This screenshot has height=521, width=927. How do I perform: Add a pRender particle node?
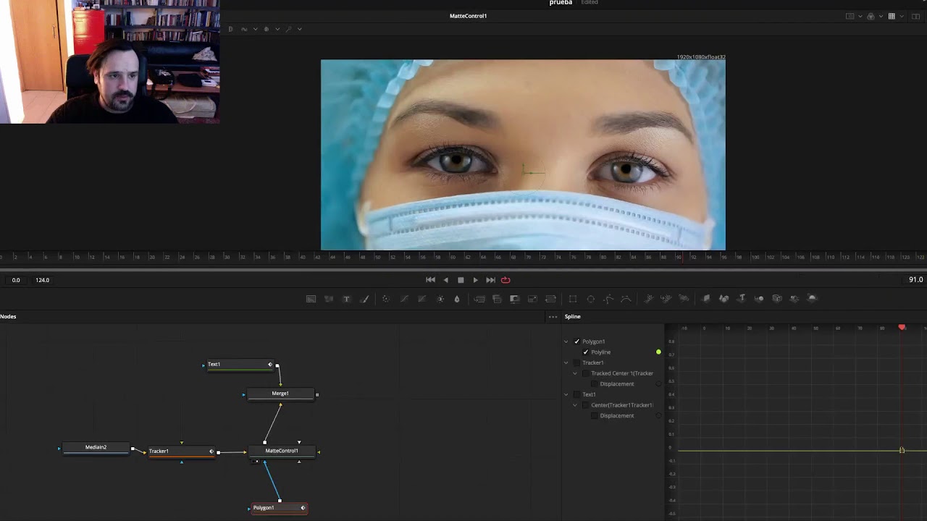[684, 299]
